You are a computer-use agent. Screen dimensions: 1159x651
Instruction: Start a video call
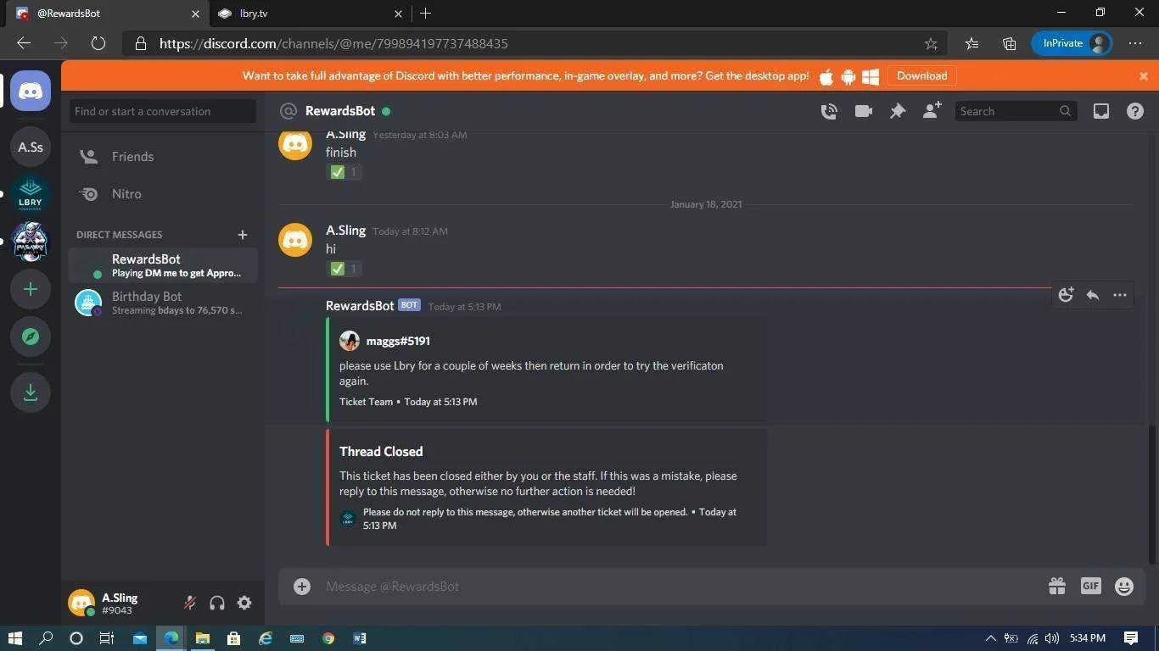(864, 111)
